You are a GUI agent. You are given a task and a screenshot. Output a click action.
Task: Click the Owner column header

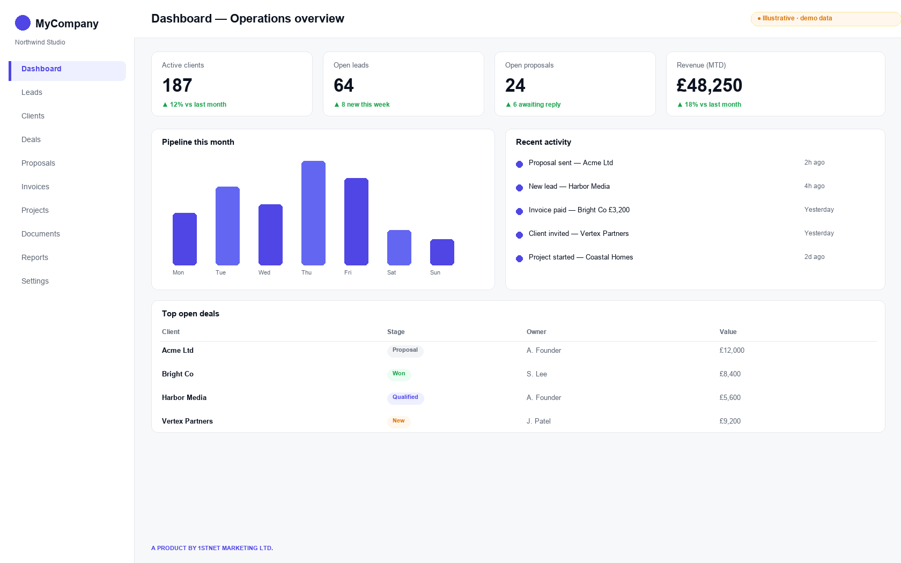[536, 332]
